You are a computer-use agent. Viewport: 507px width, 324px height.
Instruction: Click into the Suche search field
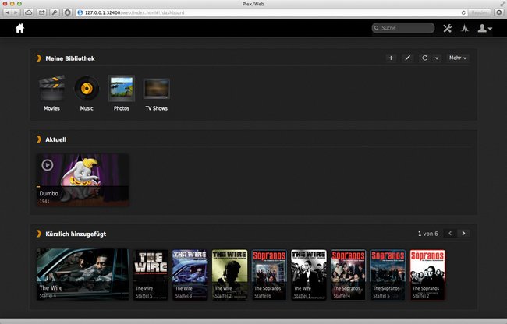tap(403, 28)
